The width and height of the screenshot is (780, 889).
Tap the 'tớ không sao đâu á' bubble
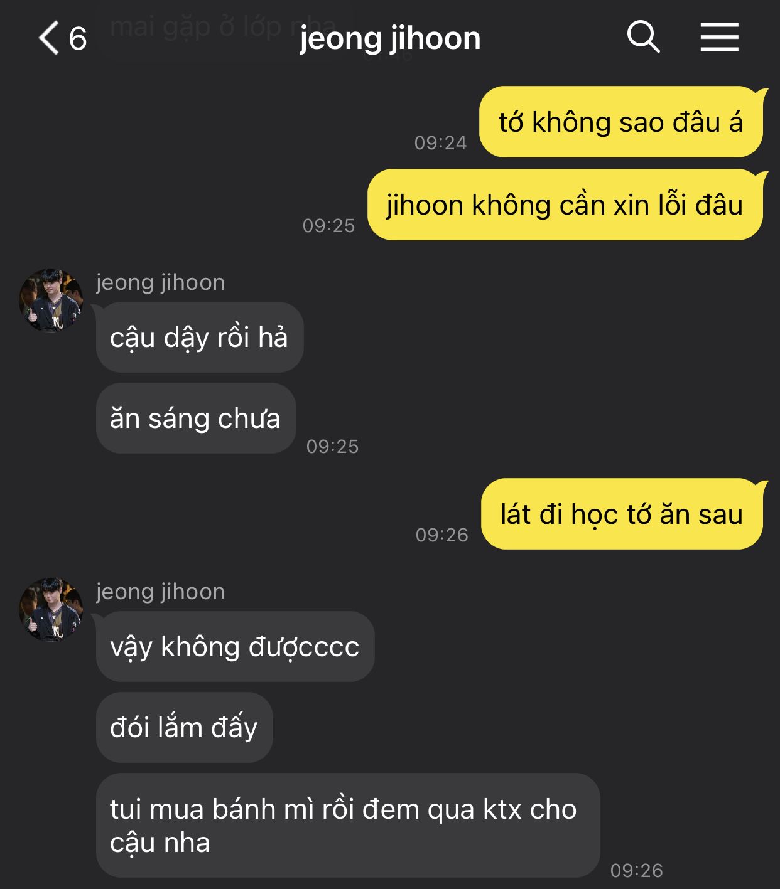click(621, 122)
